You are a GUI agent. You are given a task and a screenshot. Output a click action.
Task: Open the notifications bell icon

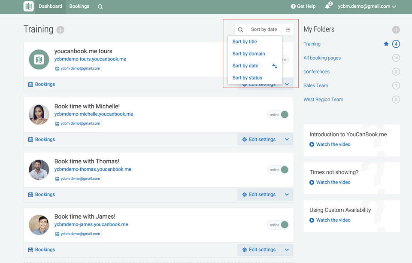tap(327, 6)
